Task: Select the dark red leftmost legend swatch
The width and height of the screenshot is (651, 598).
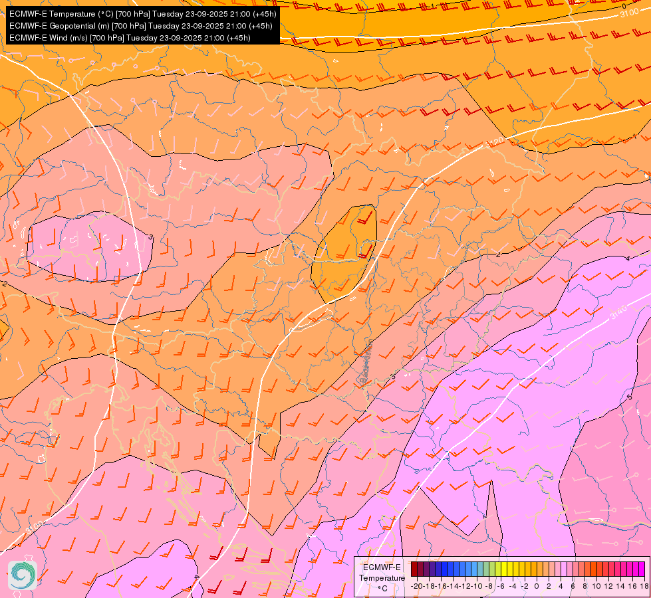Action: [414, 569]
